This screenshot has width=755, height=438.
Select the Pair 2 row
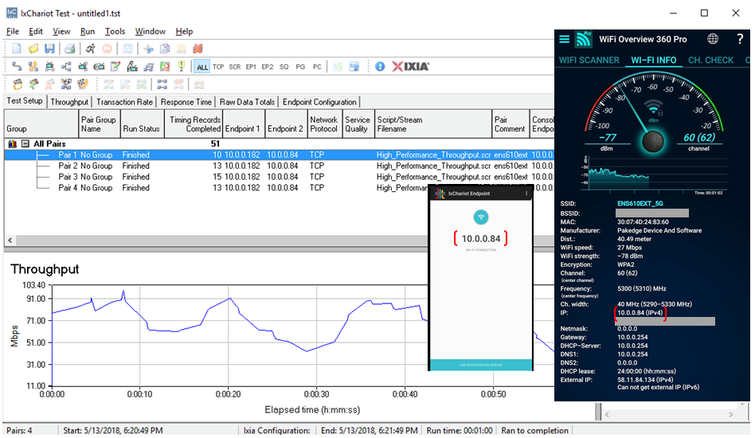click(x=280, y=166)
